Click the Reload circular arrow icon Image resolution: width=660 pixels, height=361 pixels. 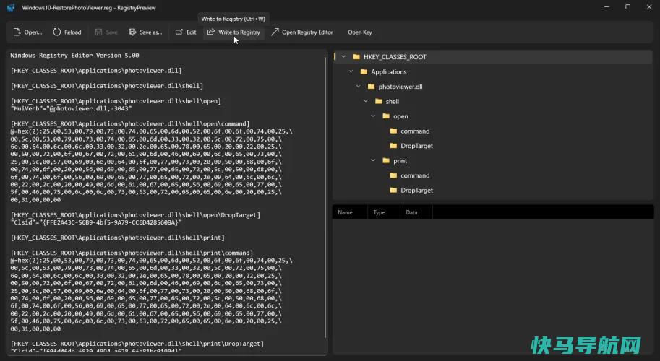[x=57, y=32]
